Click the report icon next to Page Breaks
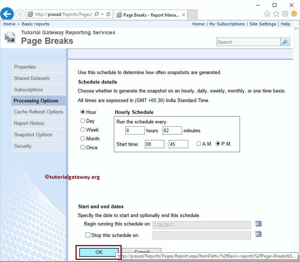 [x=10, y=37]
